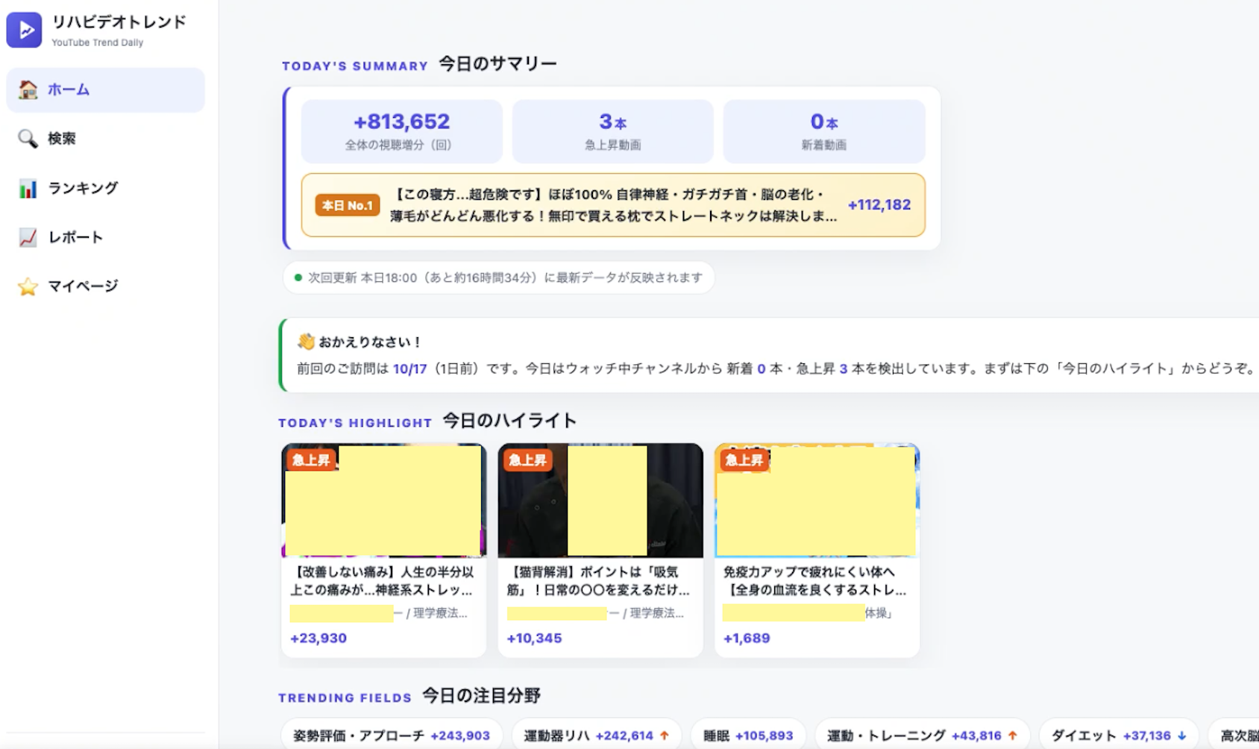This screenshot has height=749, width=1259.
Task: Click the line chart icon beside レポート
Action: (x=28, y=237)
